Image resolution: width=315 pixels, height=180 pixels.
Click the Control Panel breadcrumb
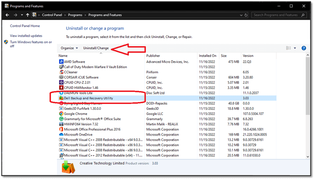52,15
